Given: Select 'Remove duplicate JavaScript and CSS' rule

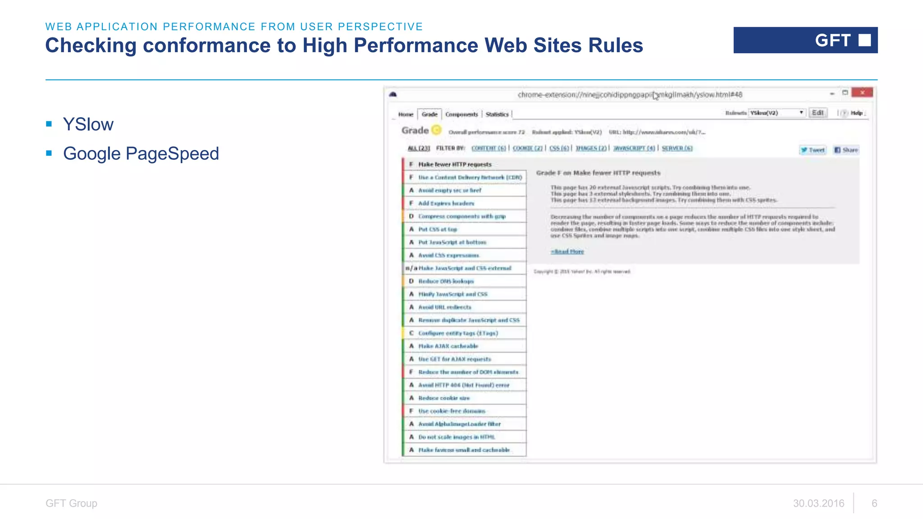Looking at the screenshot, I should [465, 320].
